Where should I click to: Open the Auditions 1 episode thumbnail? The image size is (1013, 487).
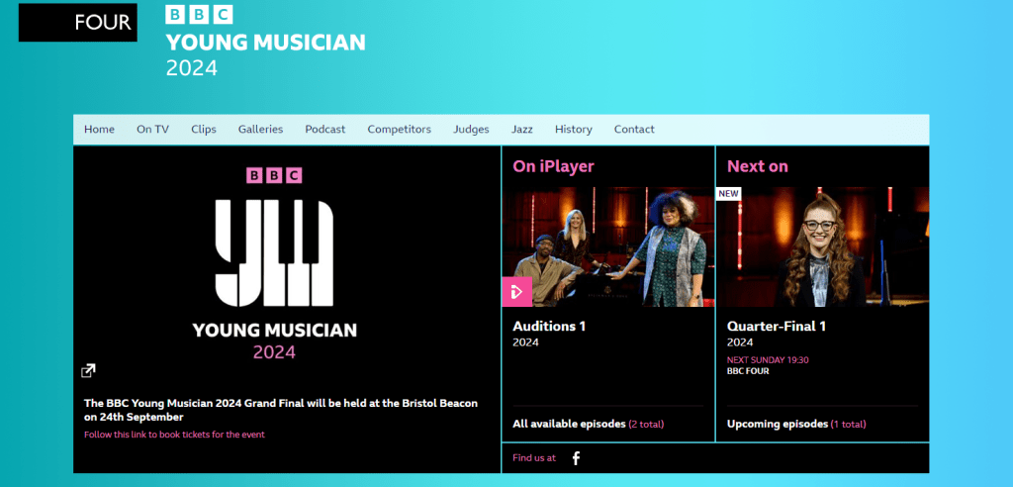coord(607,246)
